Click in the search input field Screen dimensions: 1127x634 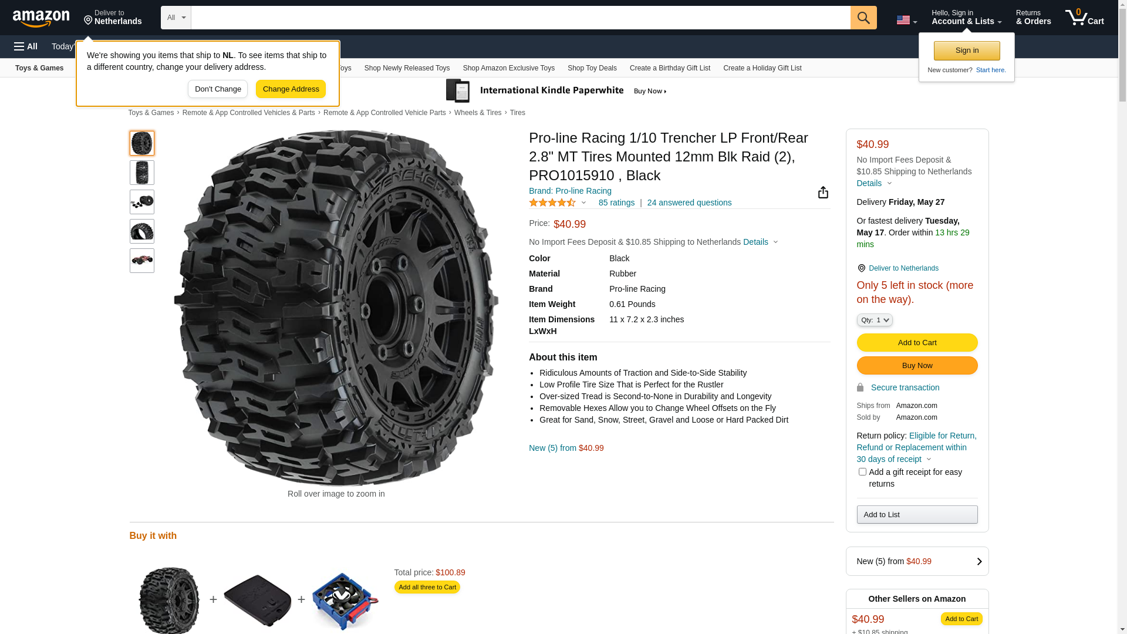pos(520,18)
